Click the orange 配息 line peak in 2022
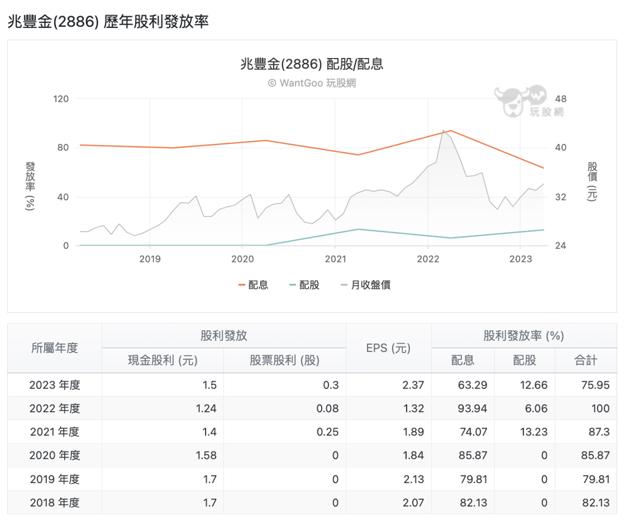625x521 pixels. (450, 131)
